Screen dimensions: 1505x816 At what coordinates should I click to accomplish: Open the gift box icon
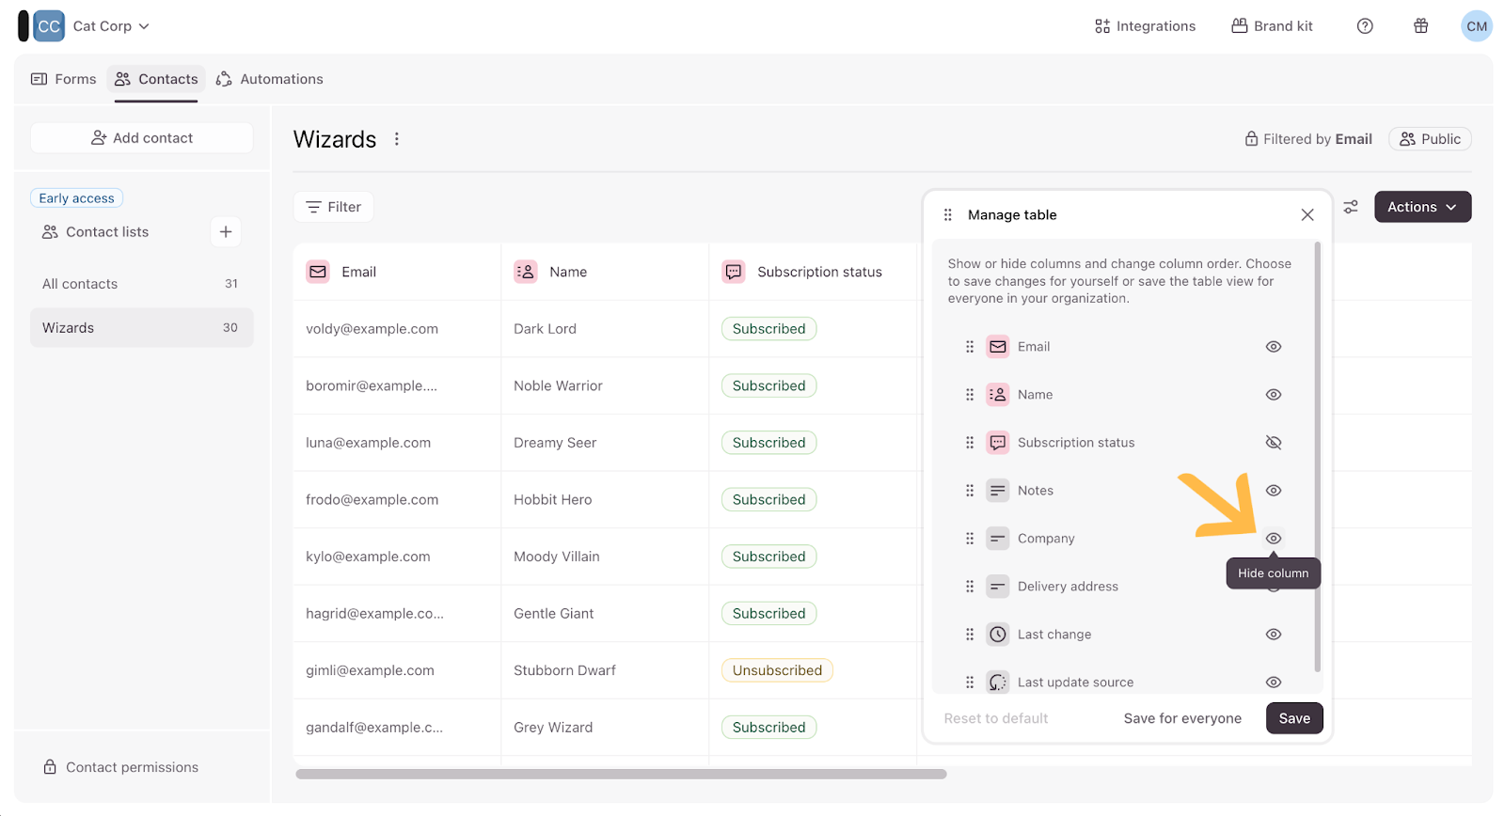click(1420, 26)
